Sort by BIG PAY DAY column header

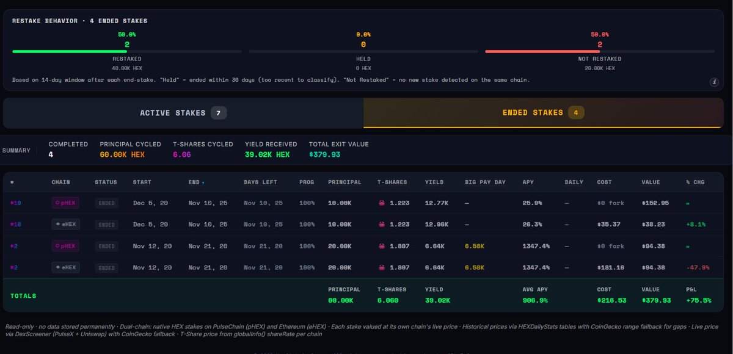[484, 182]
